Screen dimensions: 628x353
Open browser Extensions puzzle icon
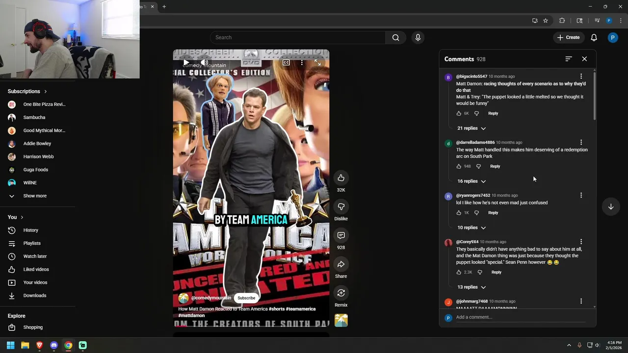pos(562,21)
